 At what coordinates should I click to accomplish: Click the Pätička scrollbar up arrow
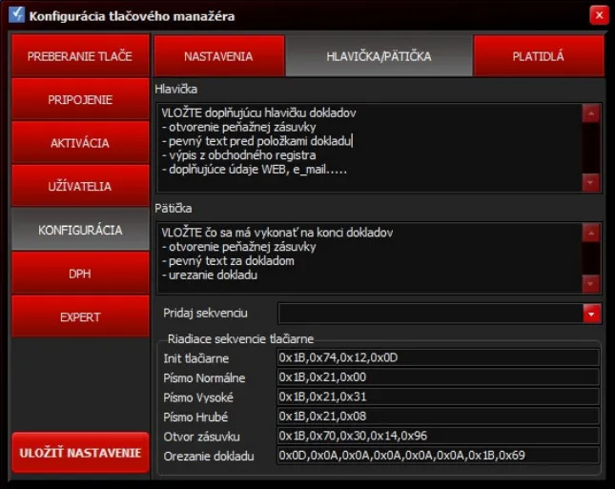coord(591,233)
